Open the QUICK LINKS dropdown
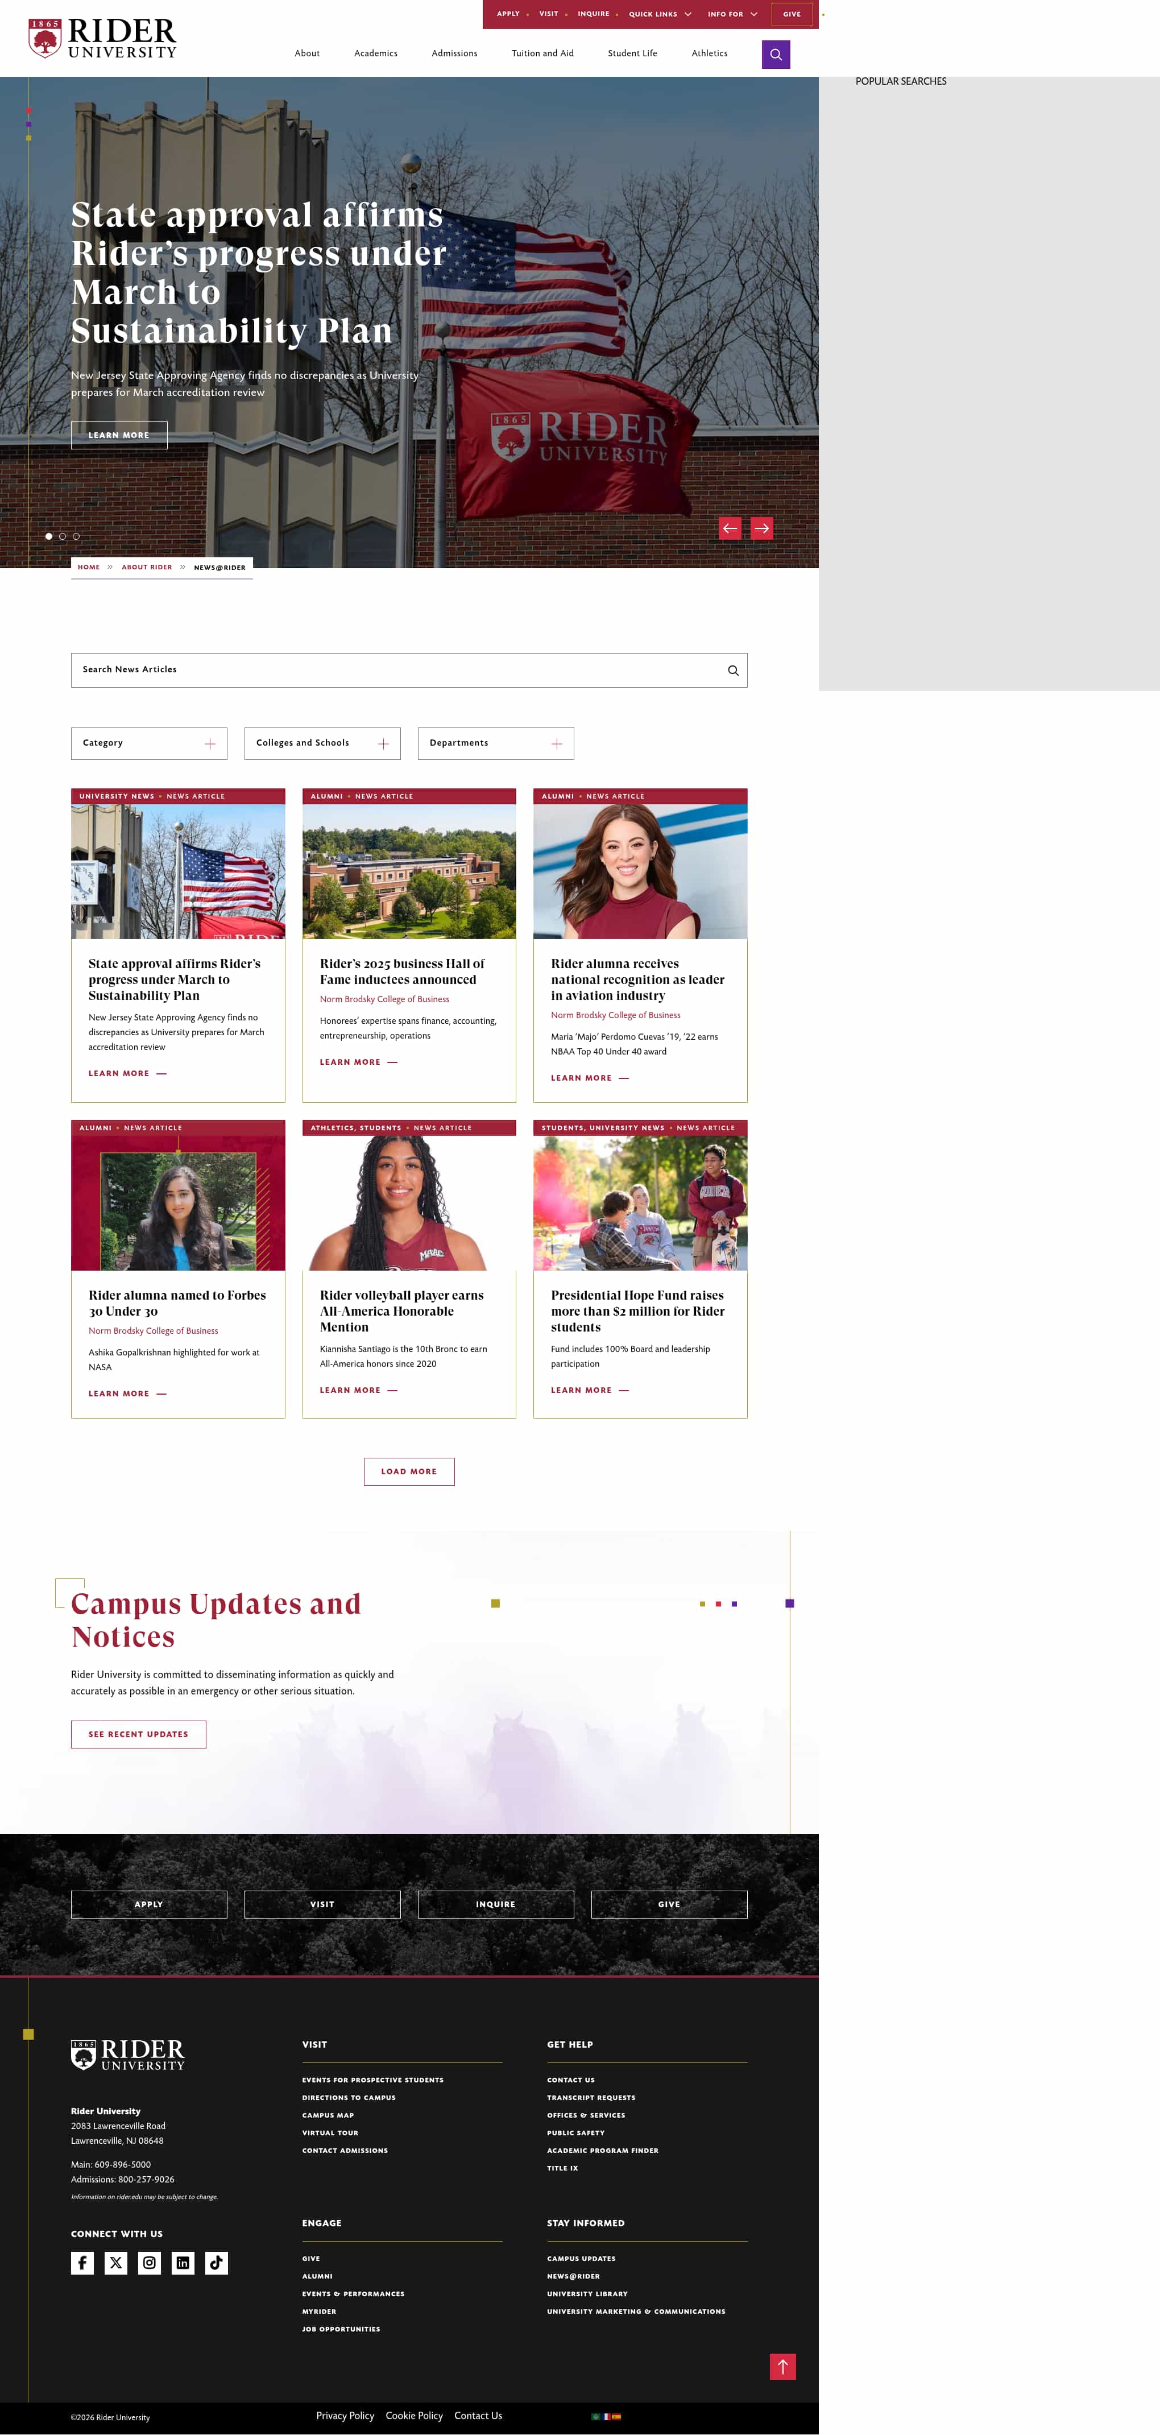The width and height of the screenshot is (1160, 2435). coord(660,14)
